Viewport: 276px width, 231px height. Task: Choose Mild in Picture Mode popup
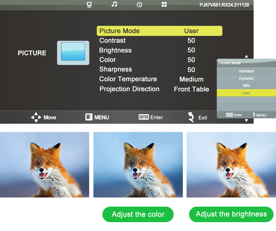(246, 86)
